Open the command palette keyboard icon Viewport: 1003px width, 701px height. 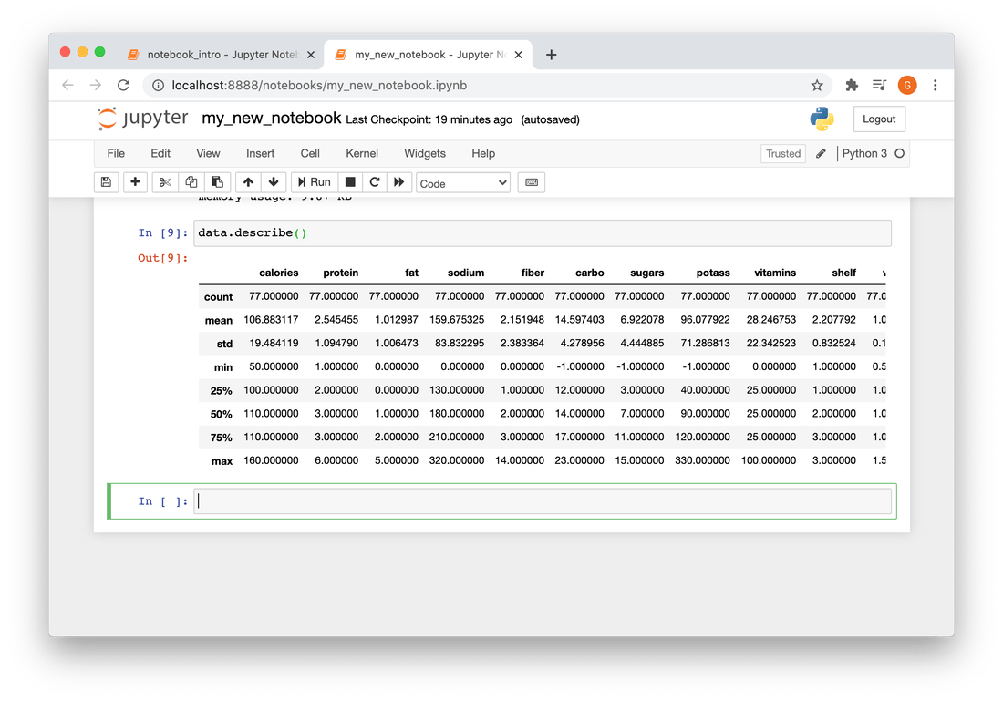click(531, 181)
